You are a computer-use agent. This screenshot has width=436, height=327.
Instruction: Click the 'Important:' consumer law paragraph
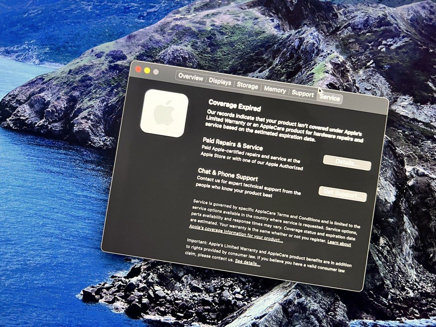click(268, 256)
